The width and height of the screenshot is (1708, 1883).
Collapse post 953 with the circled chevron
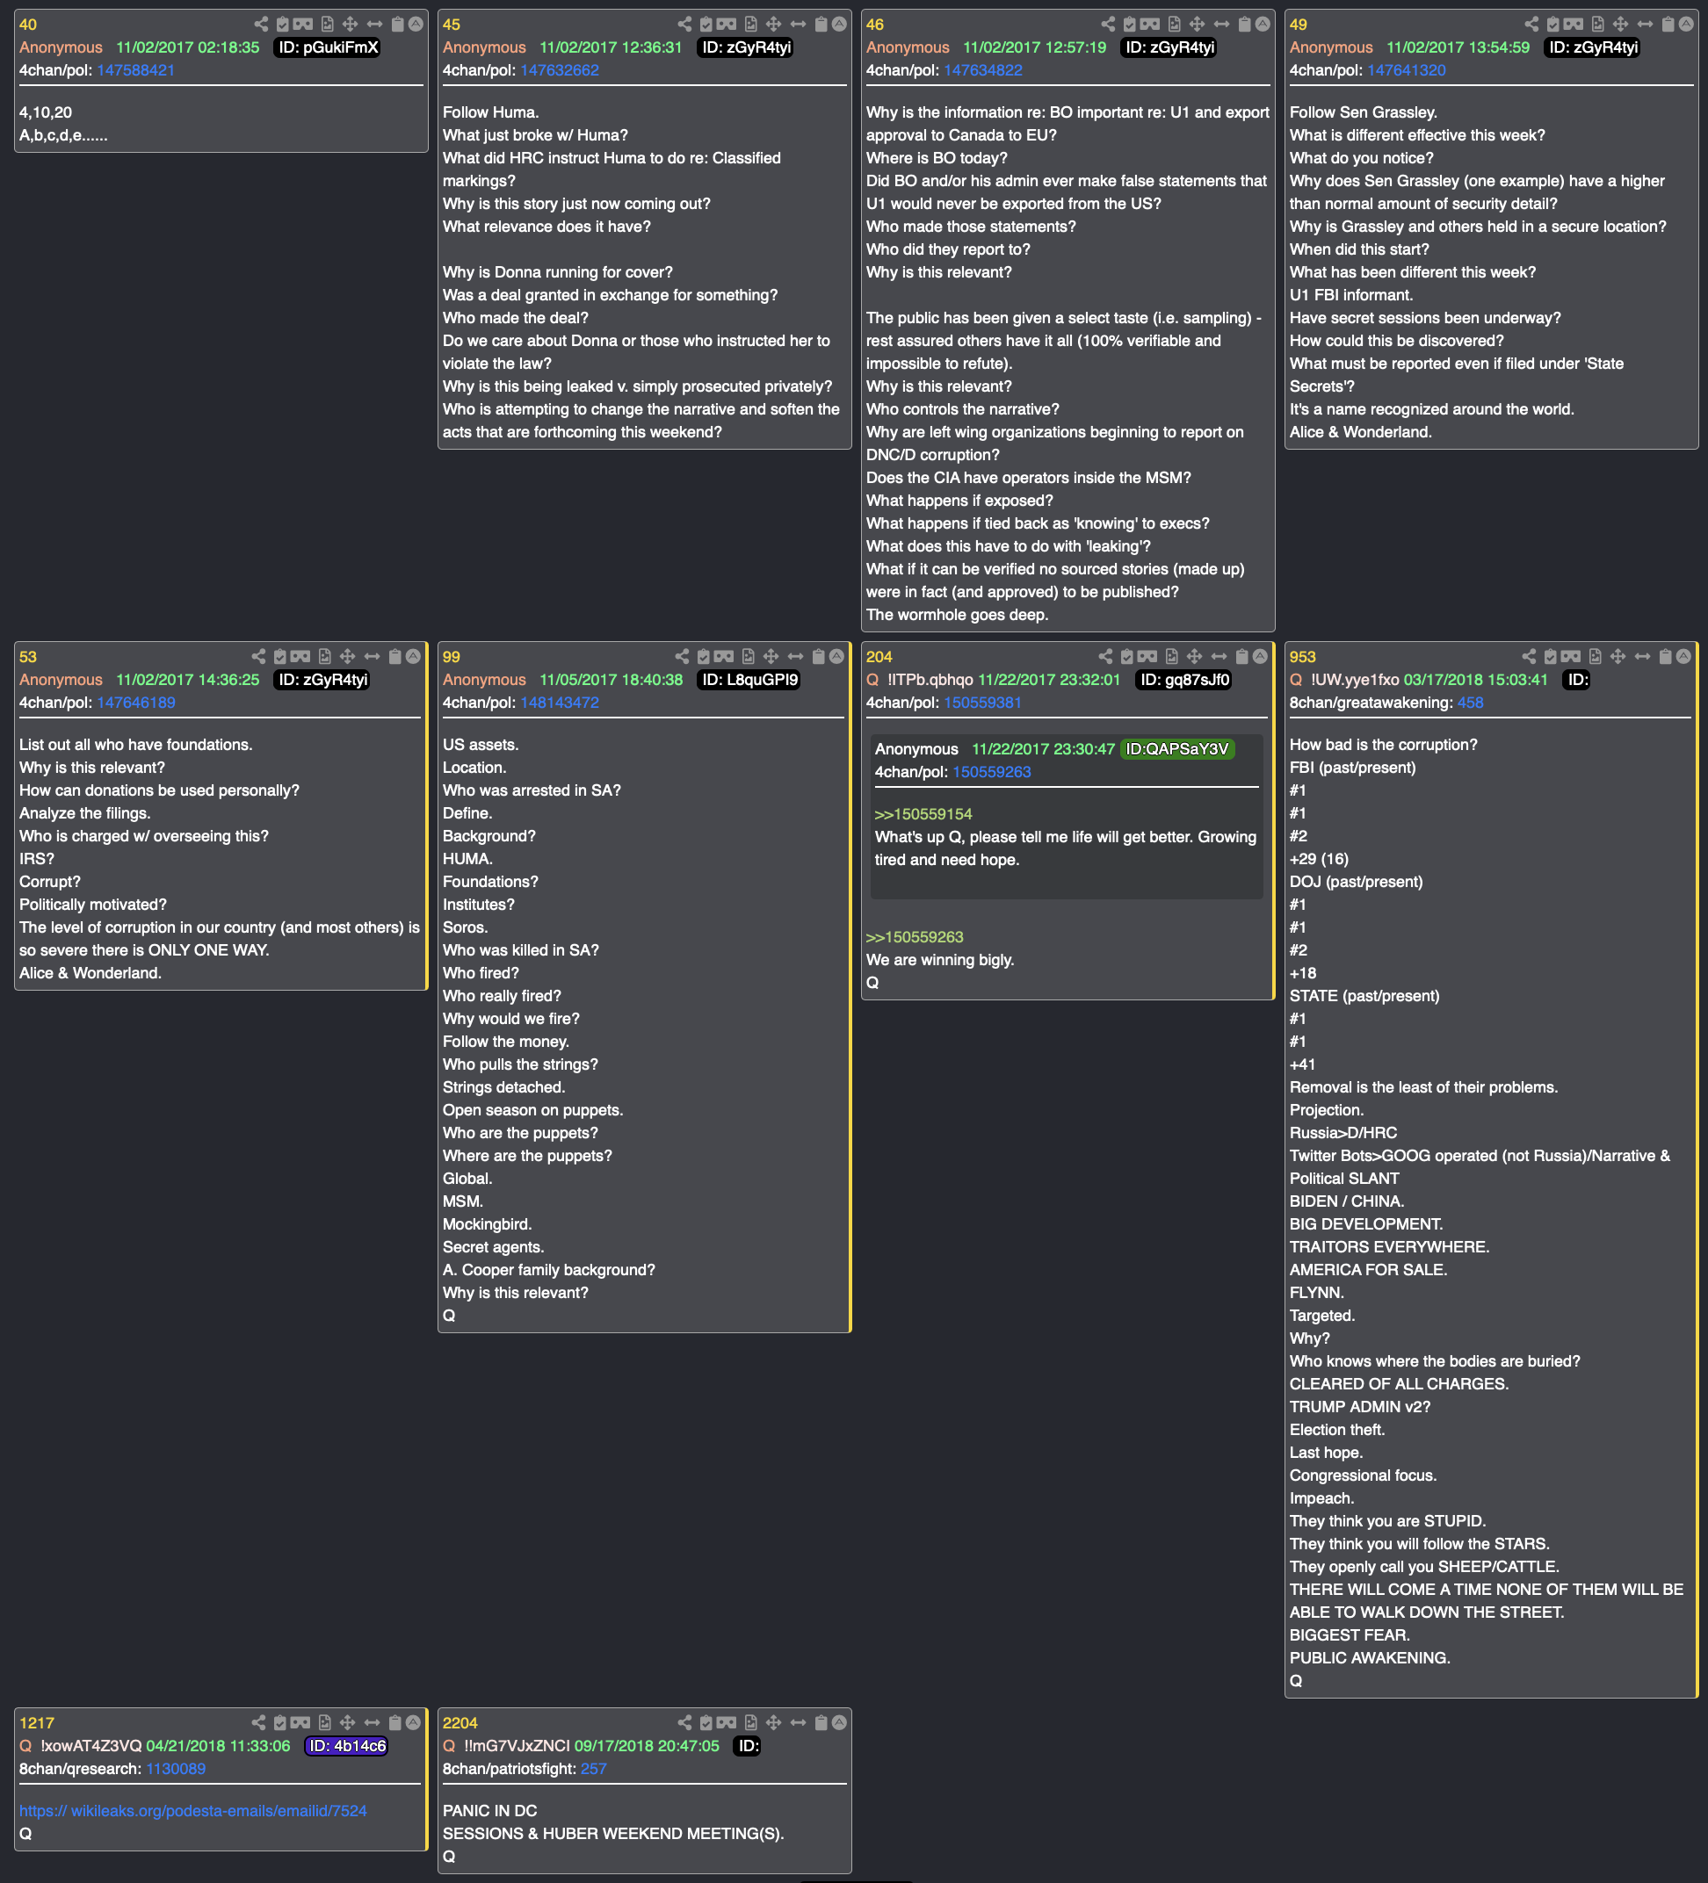(1683, 657)
